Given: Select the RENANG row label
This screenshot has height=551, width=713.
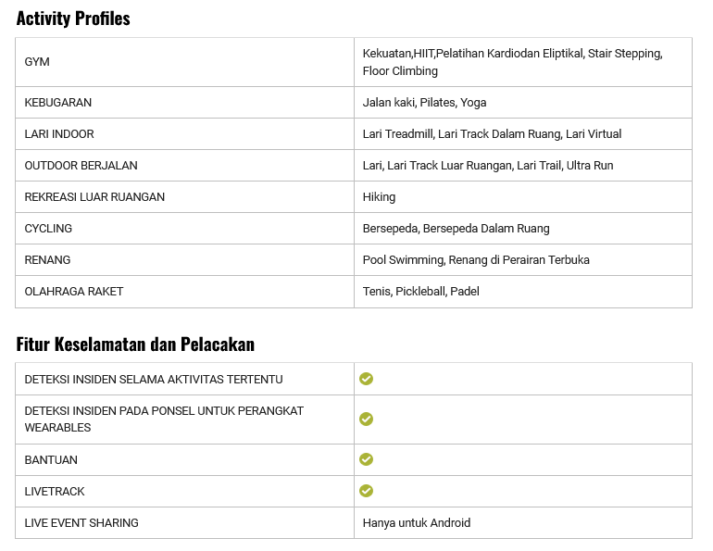Looking at the screenshot, I should pyautogui.click(x=47, y=260).
